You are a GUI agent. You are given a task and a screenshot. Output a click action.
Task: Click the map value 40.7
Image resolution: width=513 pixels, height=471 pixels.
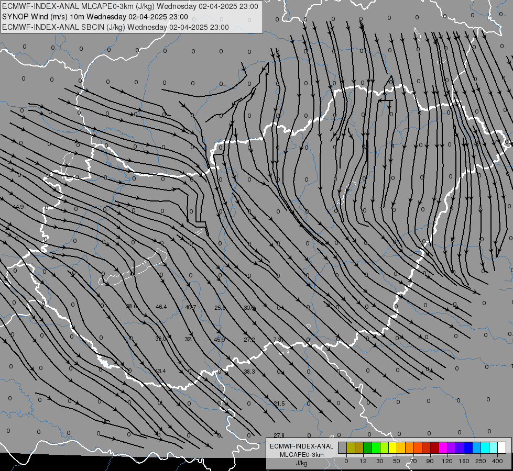(x=191, y=307)
